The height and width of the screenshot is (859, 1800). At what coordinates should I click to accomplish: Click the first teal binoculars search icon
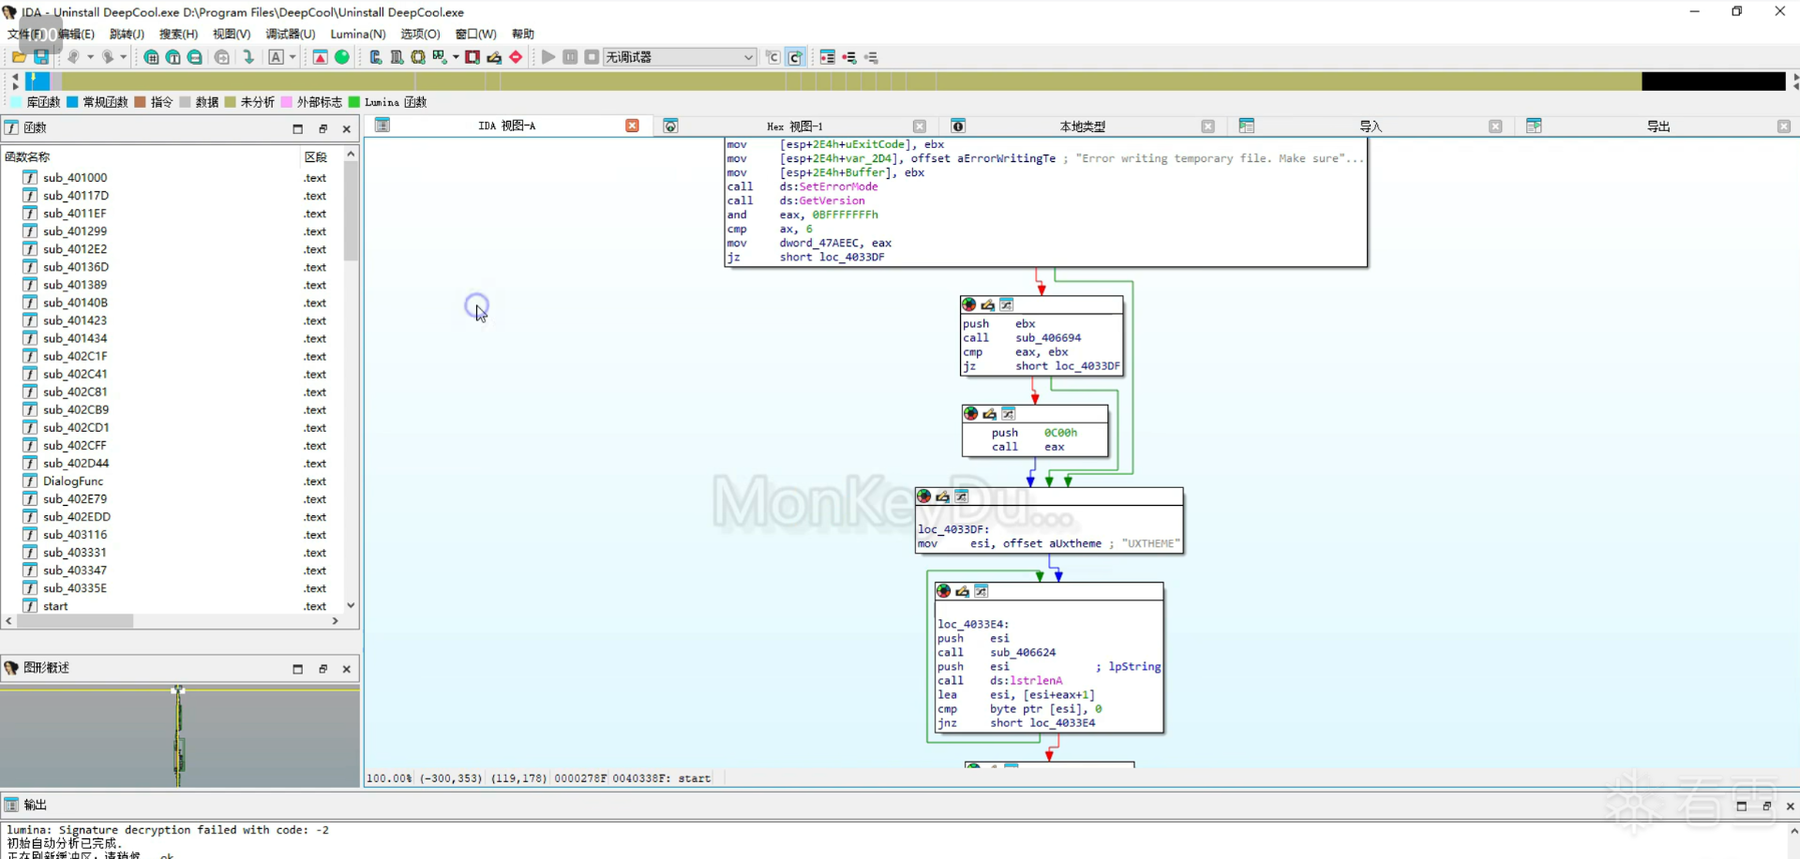point(151,57)
